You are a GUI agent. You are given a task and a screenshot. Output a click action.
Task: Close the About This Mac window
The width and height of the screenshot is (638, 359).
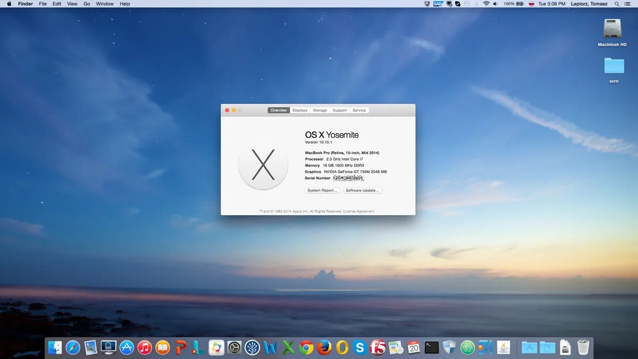(x=227, y=110)
